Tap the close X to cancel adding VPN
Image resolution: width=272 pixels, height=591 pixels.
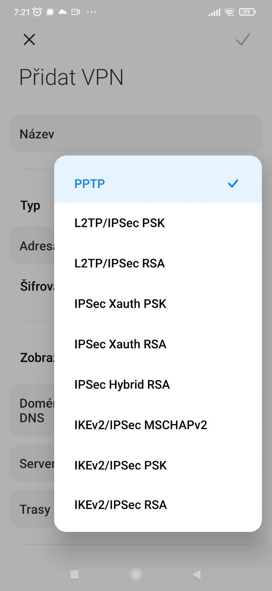pyautogui.click(x=29, y=40)
